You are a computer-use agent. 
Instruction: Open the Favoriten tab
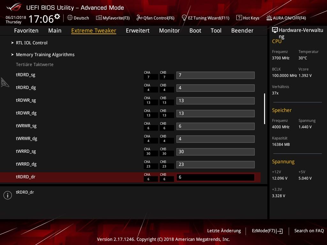[26, 31]
